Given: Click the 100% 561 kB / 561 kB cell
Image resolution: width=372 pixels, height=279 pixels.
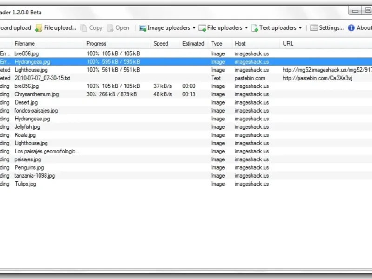Looking at the screenshot, I should tap(113, 70).
